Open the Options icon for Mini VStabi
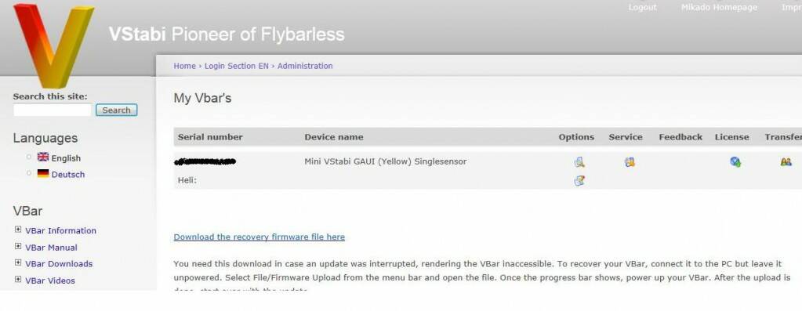 579,162
